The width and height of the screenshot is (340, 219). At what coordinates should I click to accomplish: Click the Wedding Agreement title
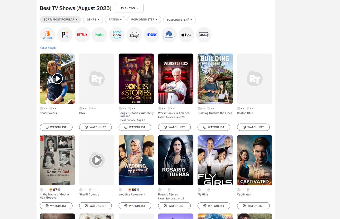click(x=132, y=194)
